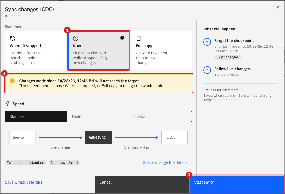Switch speed to Custom
285x194 pixels.
161,116
